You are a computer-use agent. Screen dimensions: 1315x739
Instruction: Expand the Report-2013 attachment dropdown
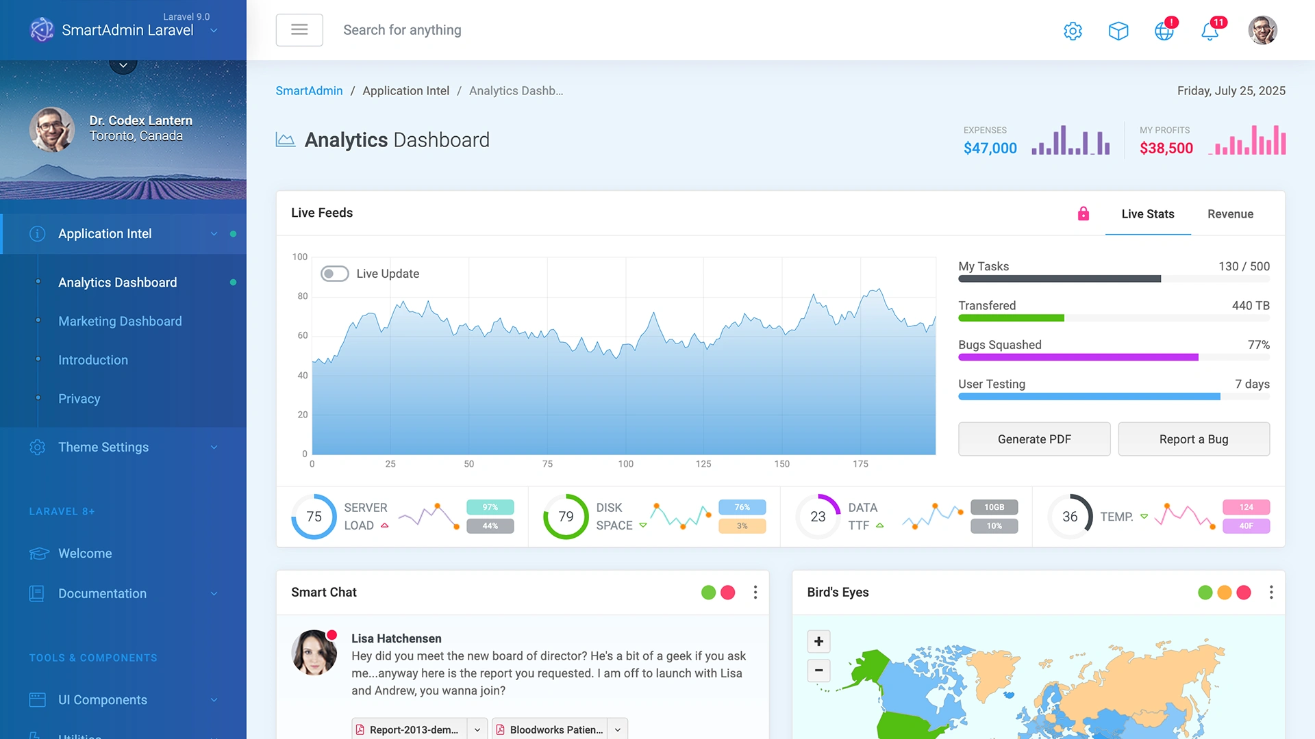(477, 729)
